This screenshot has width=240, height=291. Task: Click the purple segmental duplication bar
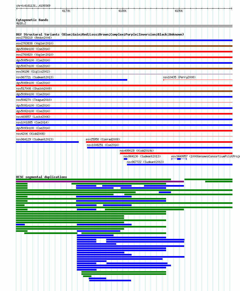pyautogui.click(x=100, y=182)
